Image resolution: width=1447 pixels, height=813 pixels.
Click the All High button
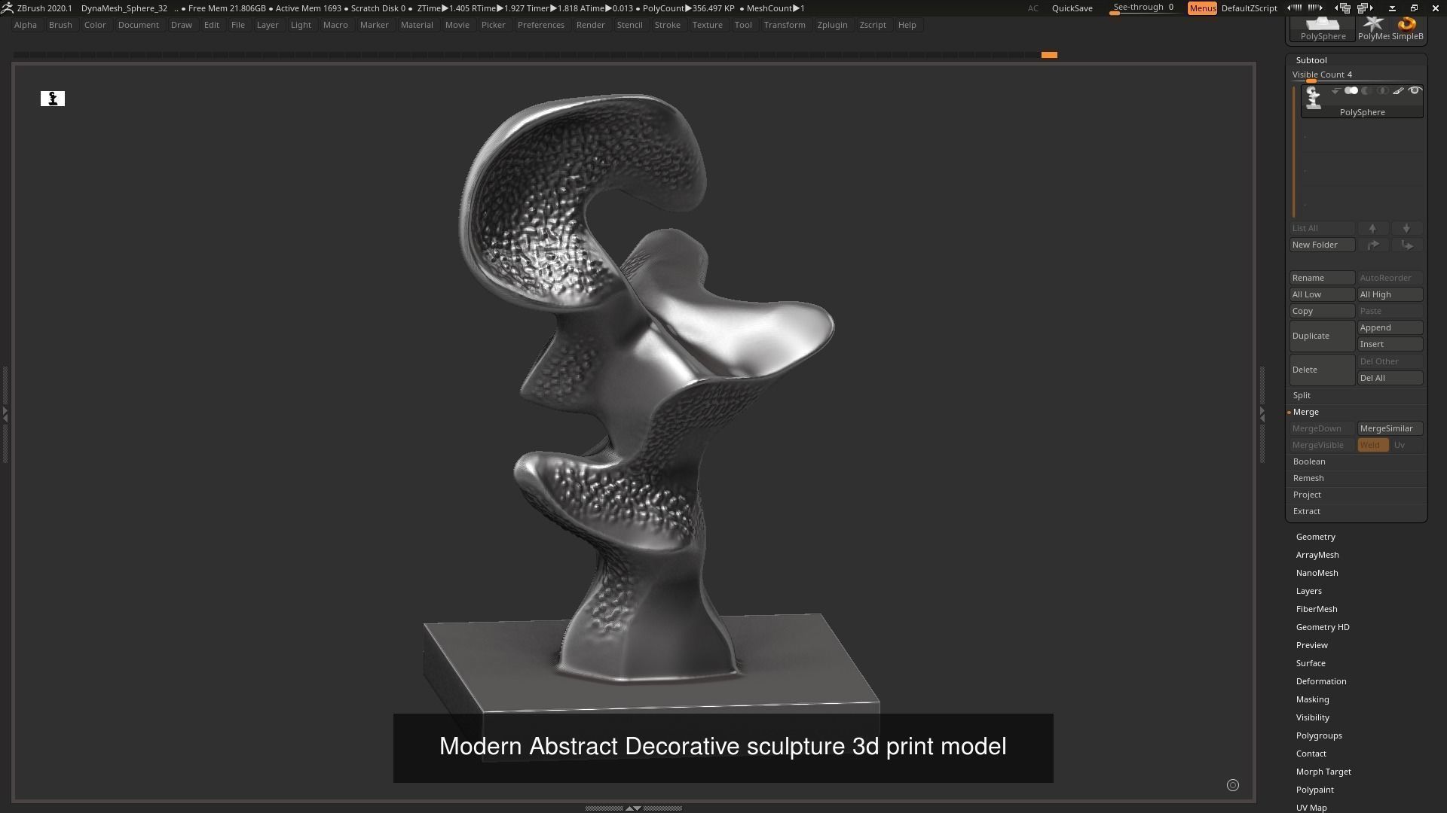(1390, 294)
